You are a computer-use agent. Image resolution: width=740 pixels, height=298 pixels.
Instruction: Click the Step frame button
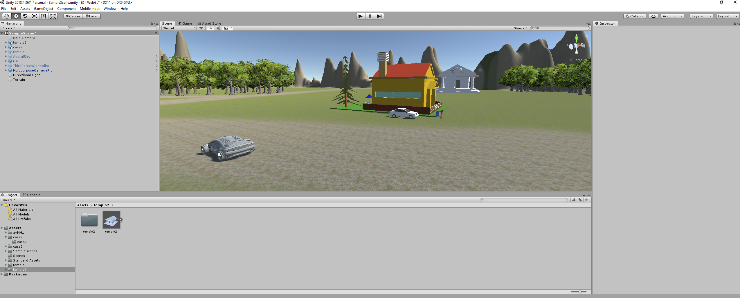coord(379,16)
